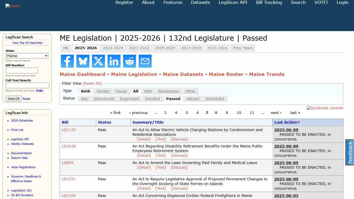Open the feedback sidebar tab
Viewport: 354px width, 199px height.
350,153
